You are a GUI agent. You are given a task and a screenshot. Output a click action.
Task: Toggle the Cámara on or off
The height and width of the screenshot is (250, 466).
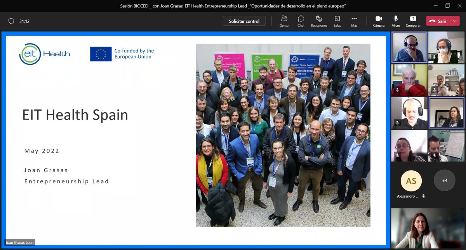tap(379, 21)
